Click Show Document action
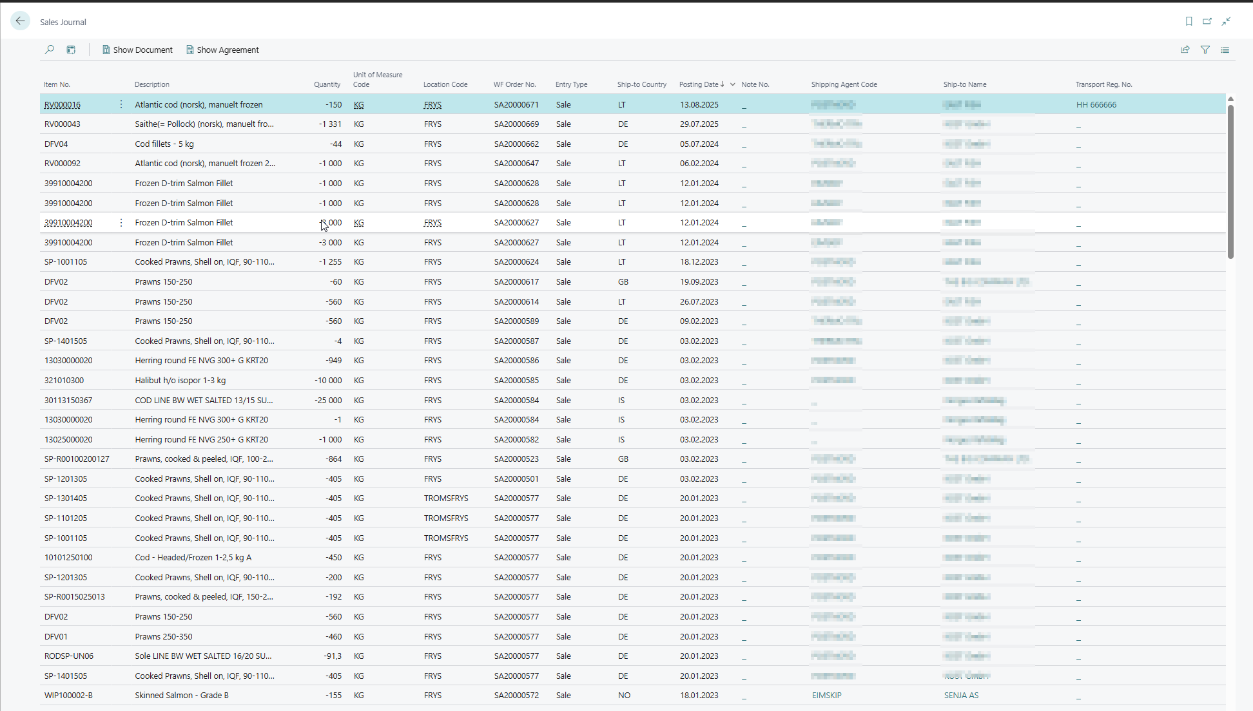This screenshot has height=711, width=1253. (x=137, y=50)
